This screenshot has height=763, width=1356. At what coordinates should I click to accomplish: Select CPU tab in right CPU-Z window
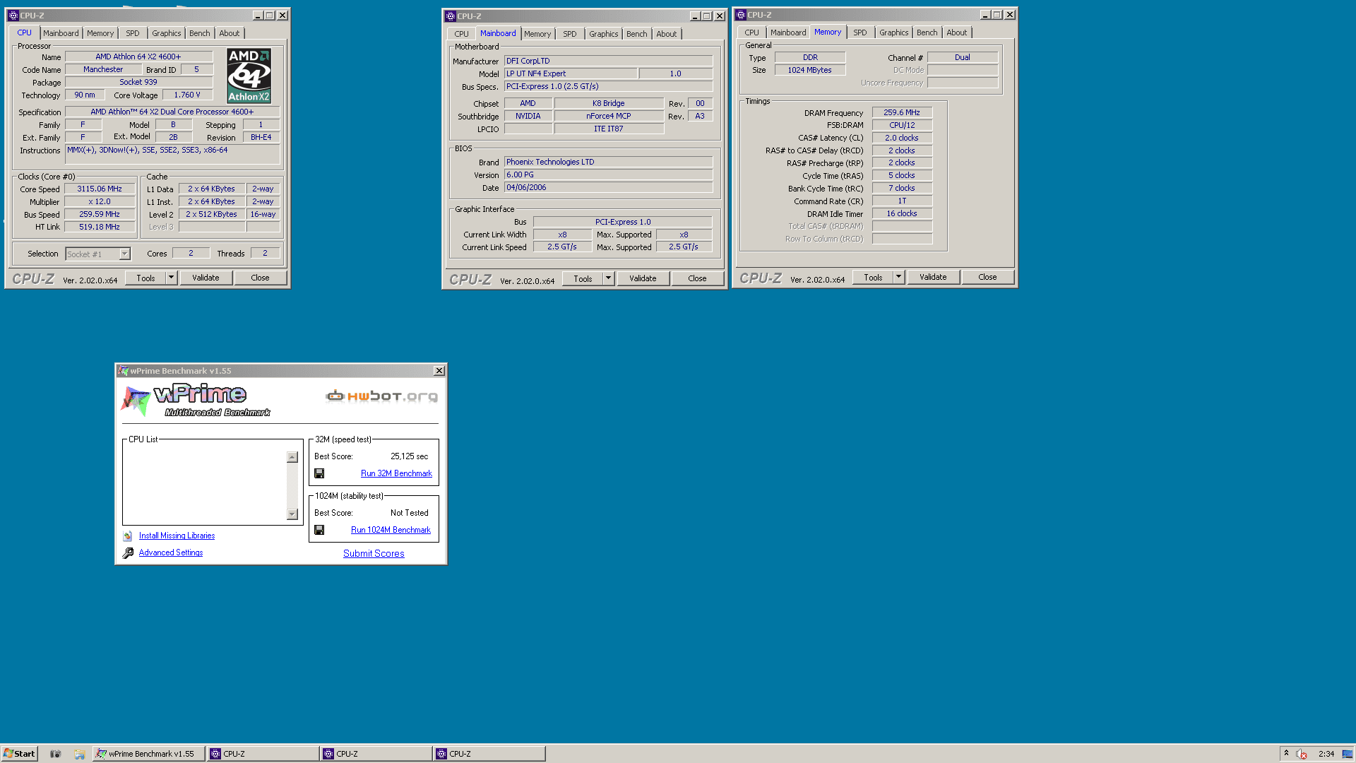click(x=751, y=32)
